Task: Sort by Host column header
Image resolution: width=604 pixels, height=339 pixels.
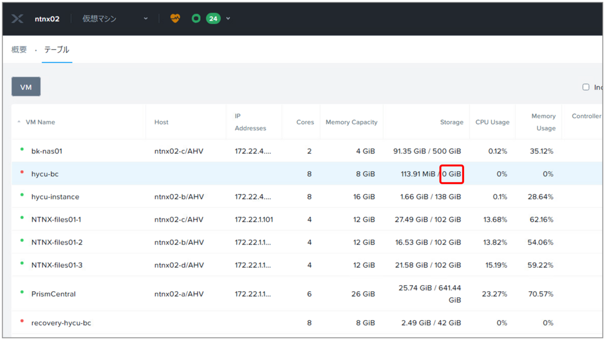Action: 162,122
